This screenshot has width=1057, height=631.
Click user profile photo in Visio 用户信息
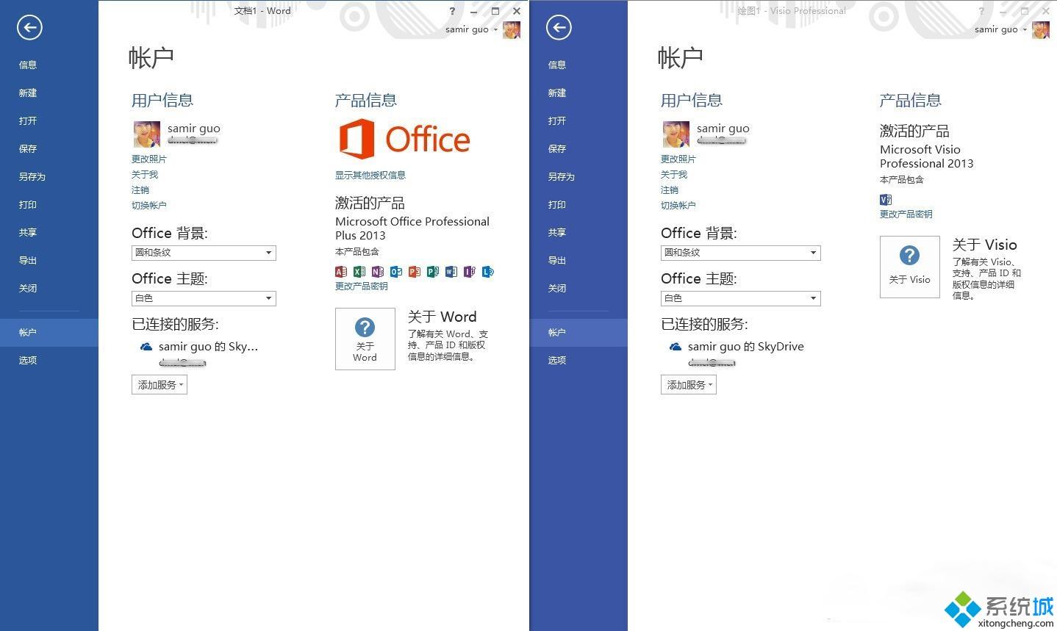(676, 134)
